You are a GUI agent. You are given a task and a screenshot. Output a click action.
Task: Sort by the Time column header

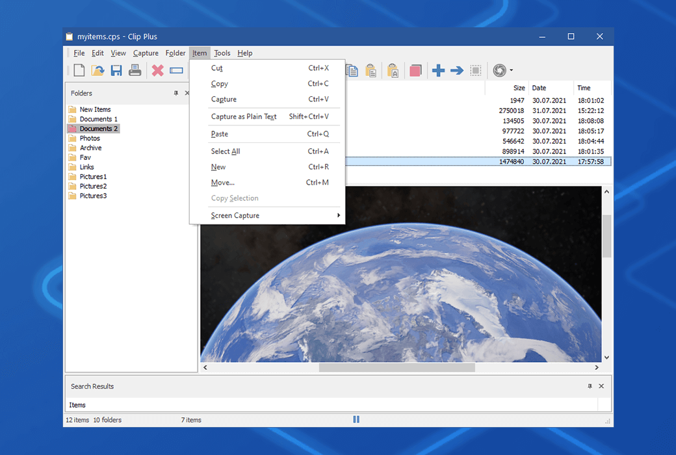593,88
